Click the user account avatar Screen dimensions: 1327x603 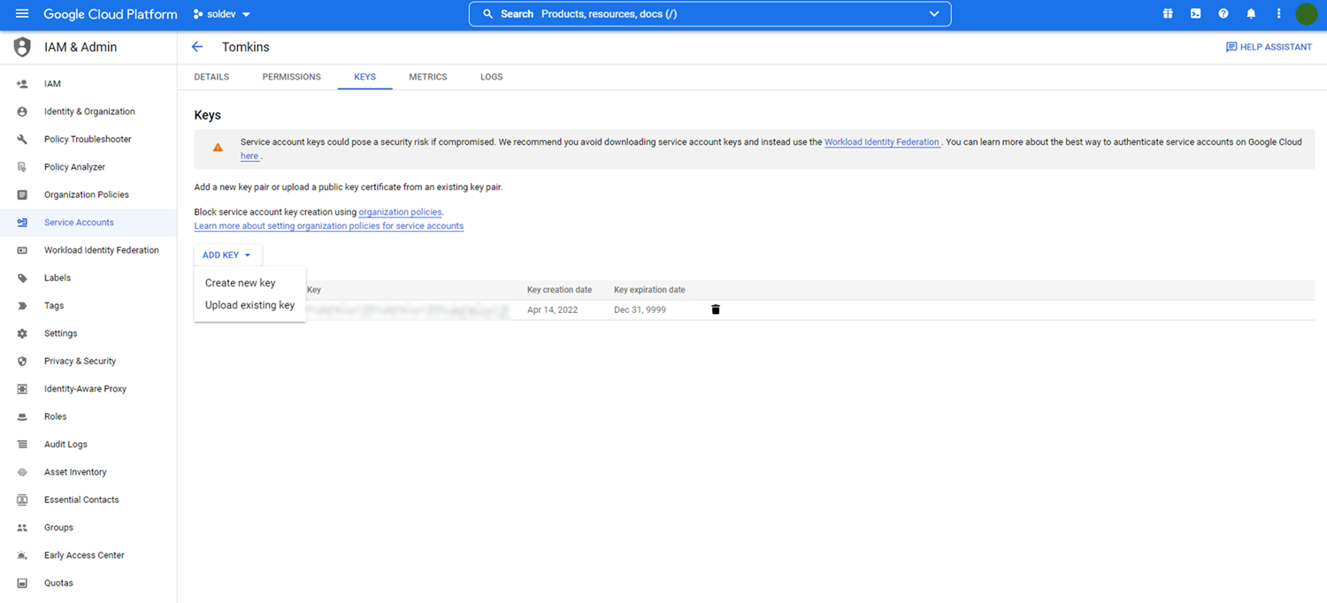pos(1306,14)
